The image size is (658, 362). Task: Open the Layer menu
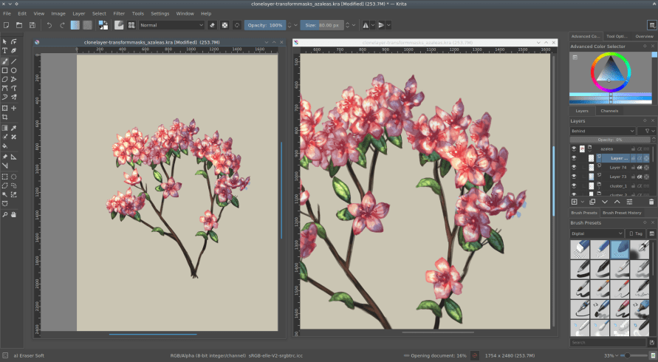click(x=78, y=13)
